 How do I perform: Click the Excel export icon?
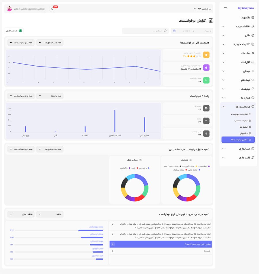20,31
